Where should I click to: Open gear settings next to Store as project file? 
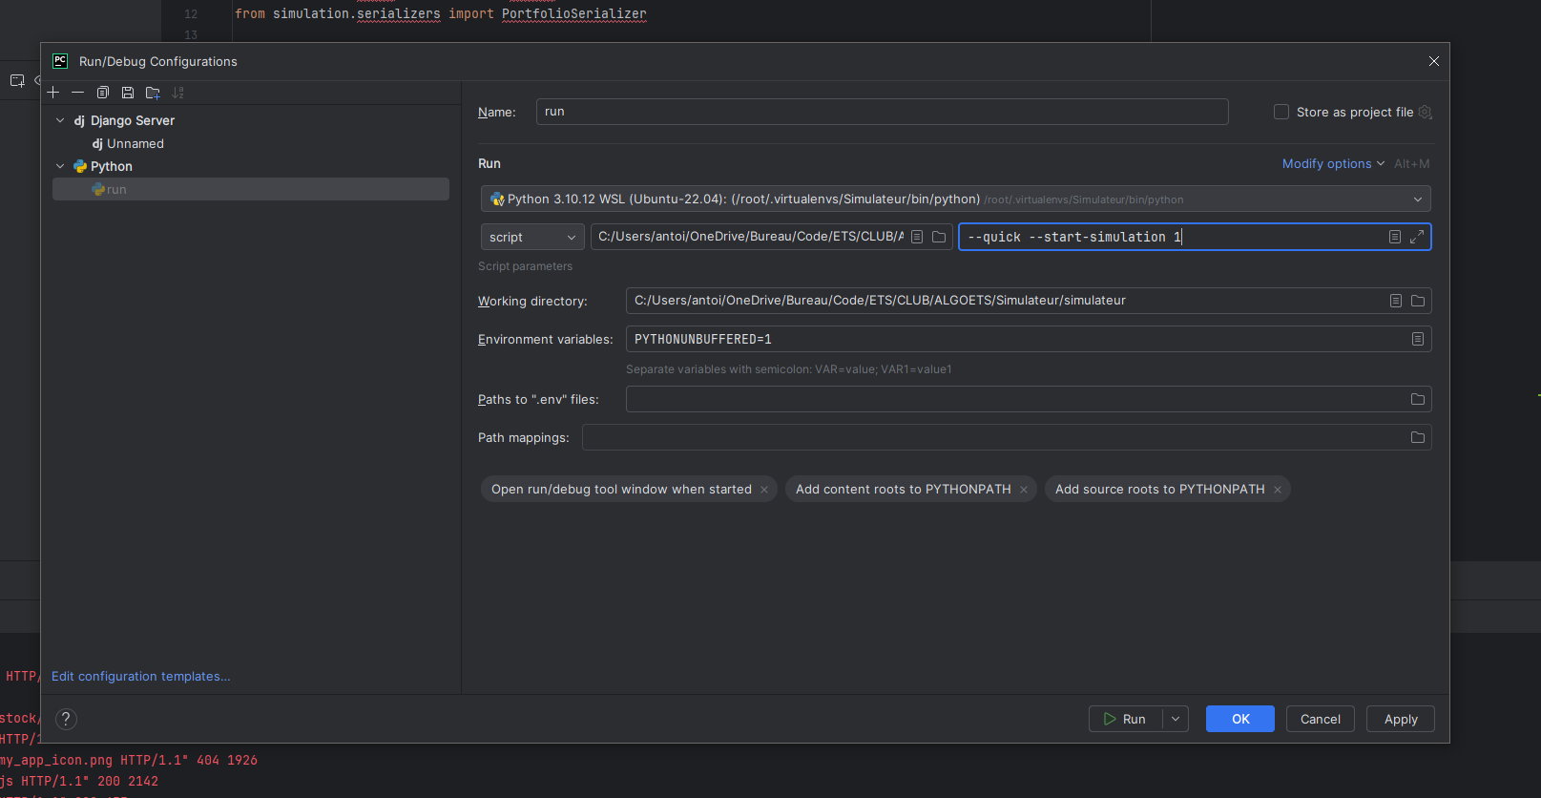point(1425,112)
